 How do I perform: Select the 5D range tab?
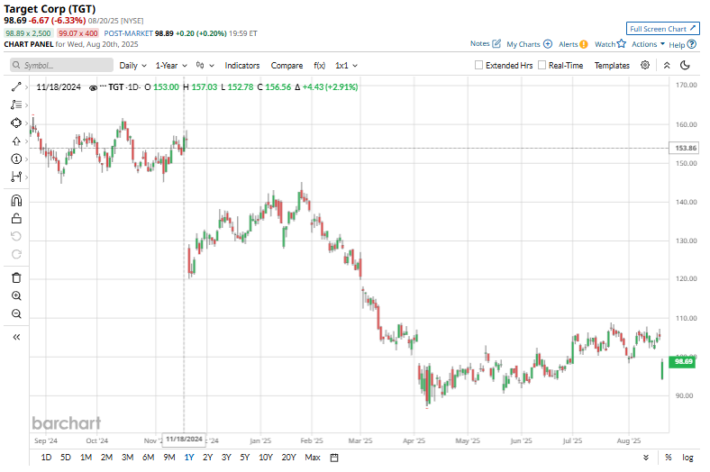coord(66,458)
